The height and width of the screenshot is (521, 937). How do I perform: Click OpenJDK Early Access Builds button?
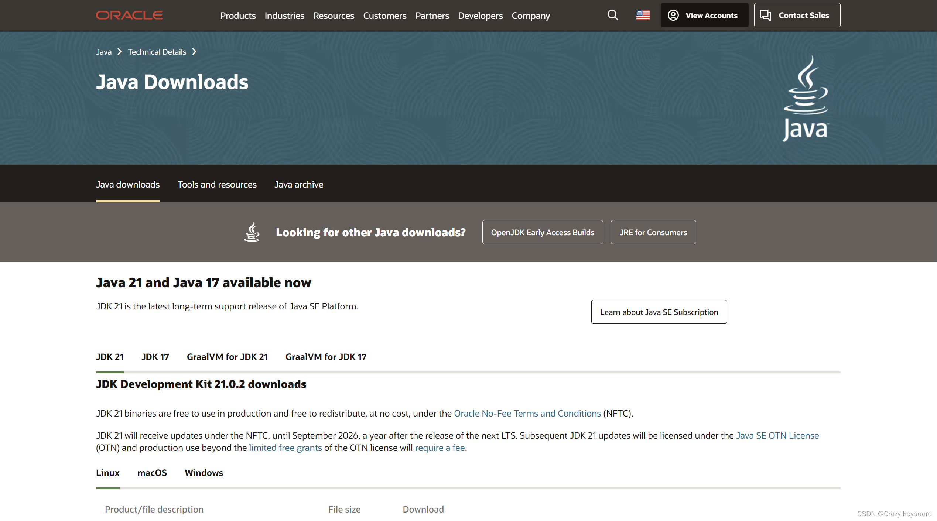(x=543, y=232)
